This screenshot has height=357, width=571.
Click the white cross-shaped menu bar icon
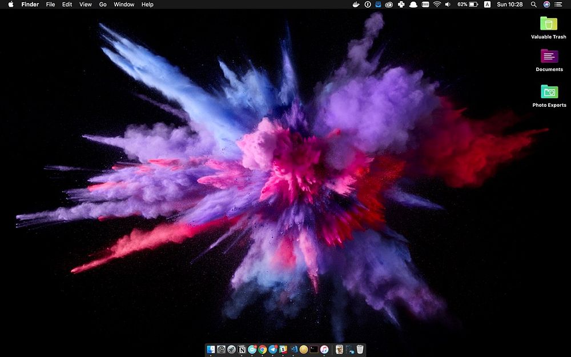click(401, 5)
